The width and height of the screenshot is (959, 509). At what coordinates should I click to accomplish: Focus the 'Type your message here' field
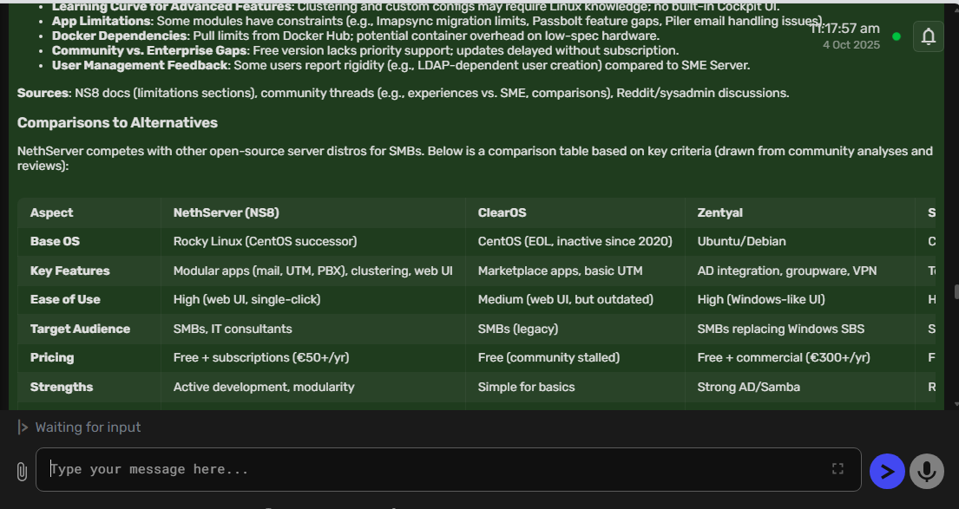point(434,469)
